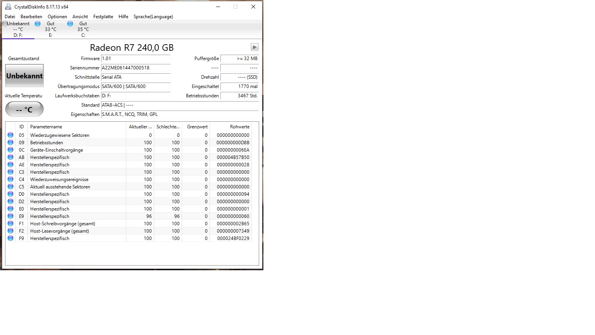Click the Standard ATA8-ACS field
Screen dimensions: 595x335
pos(180,105)
